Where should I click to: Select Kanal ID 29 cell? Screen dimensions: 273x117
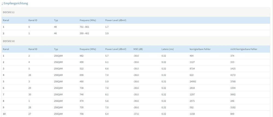pyautogui.click(x=30, y=88)
